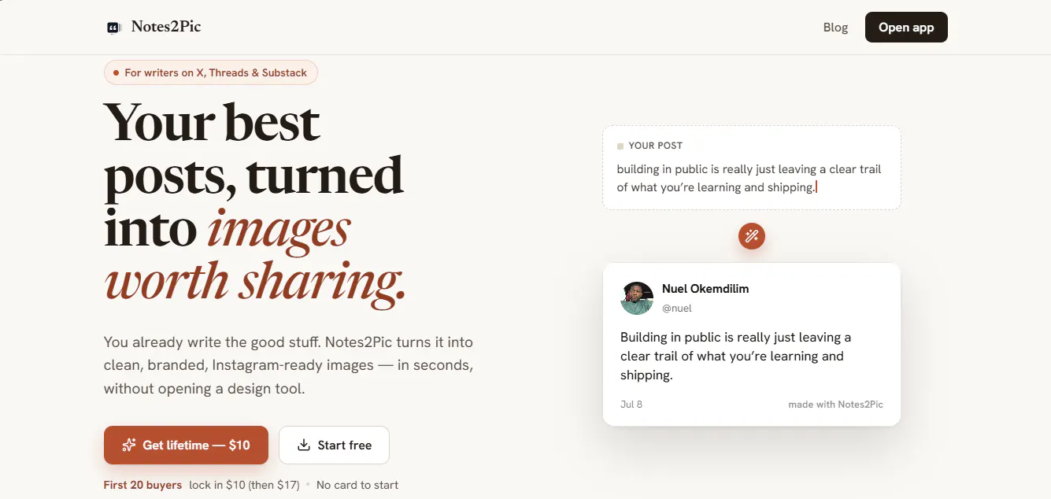Click the download icon on Start free
1051x499 pixels.
point(304,445)
